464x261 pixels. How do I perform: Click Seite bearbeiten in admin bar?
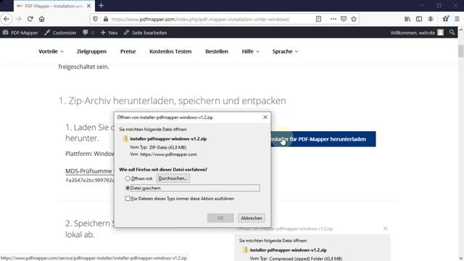click(145, 33)
